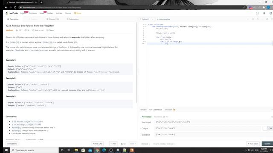Click the browser back arrow
This screenshot has width=273, height=153.
click(6, 8)
